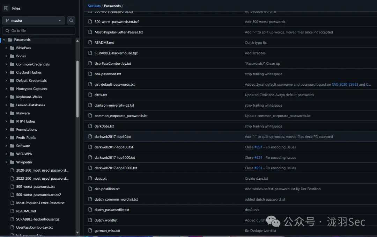The image size is (377, 237).
Task: Open the darkweb2017-top1000.txt file name
Action: coord(115,158)
